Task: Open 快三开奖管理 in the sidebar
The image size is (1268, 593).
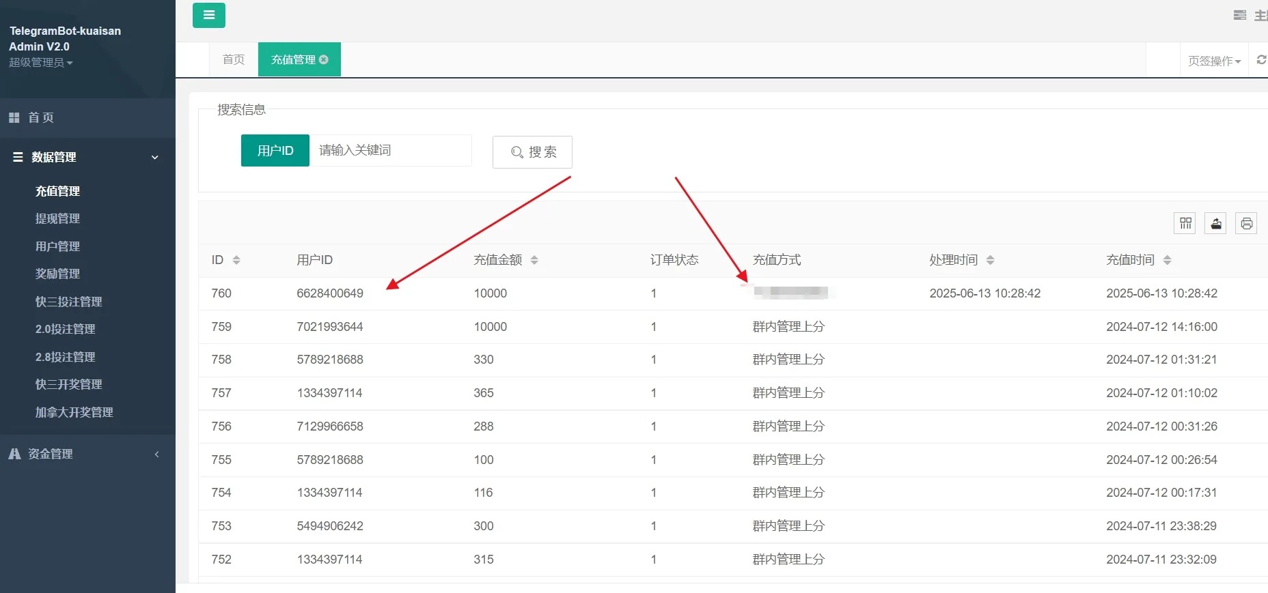Action: click(68, 384)
